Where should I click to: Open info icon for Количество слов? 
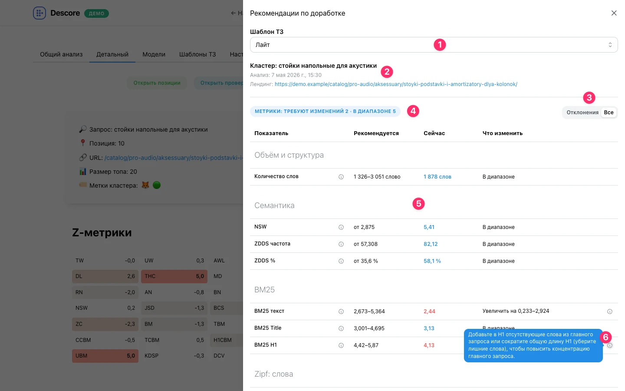tap(341, 177)
